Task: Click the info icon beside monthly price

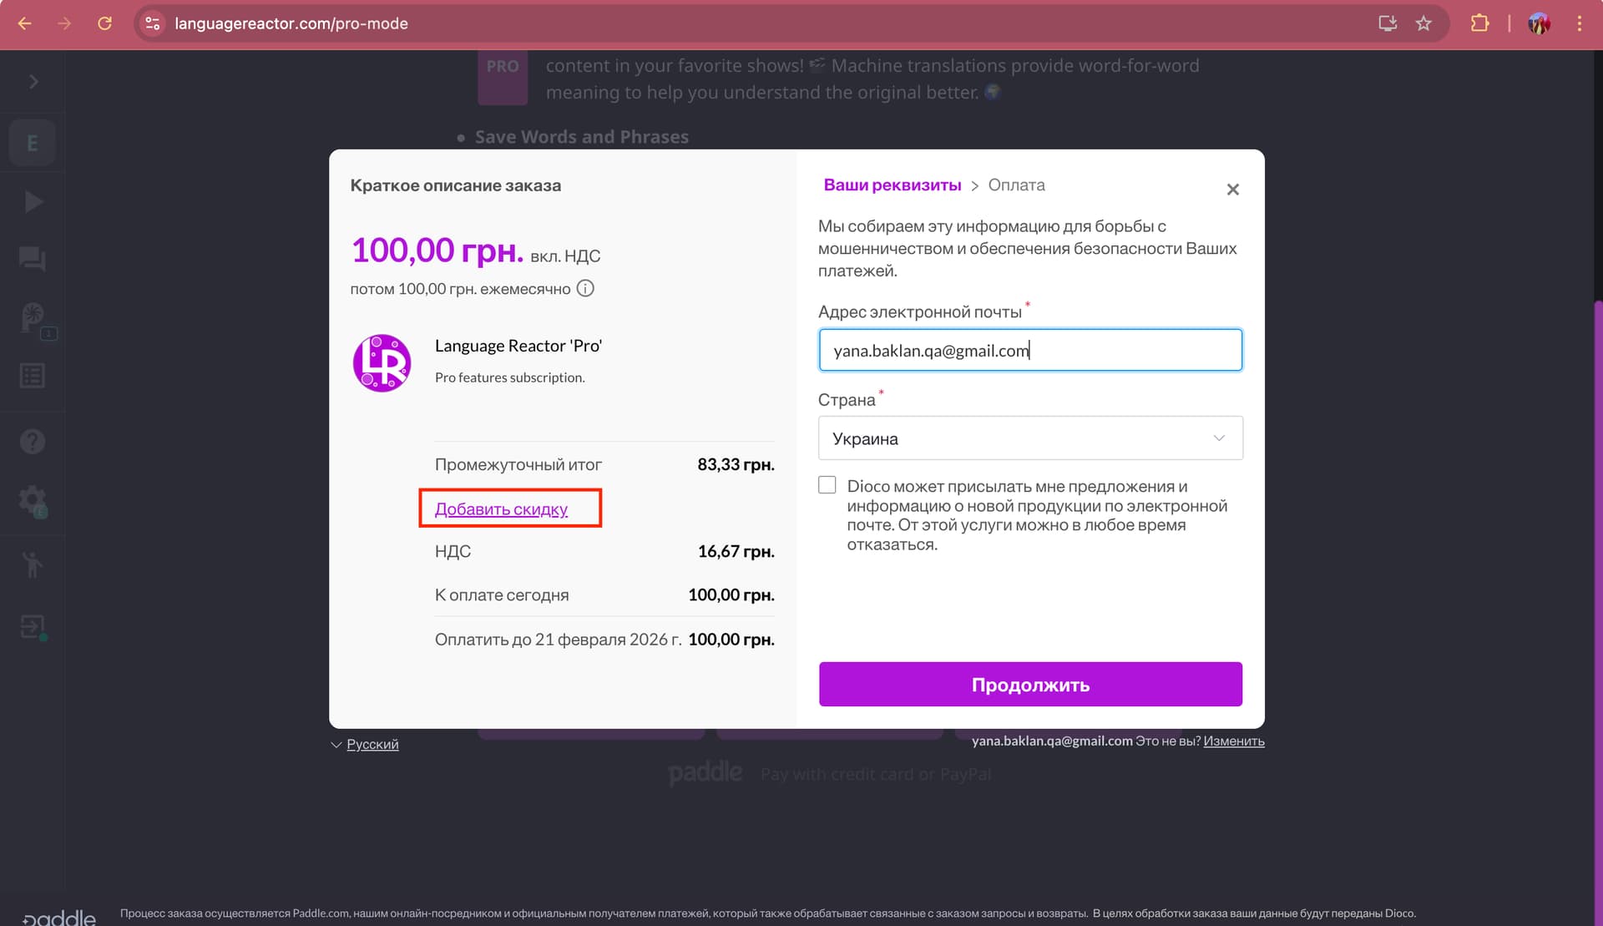Action: (585, 289)
